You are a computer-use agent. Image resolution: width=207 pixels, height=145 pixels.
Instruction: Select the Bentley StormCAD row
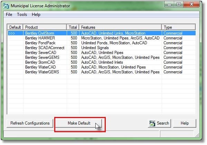[x=102, y=62]
